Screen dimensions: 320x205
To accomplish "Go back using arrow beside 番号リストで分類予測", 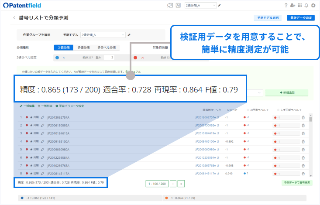I will [x=14, y=18].
